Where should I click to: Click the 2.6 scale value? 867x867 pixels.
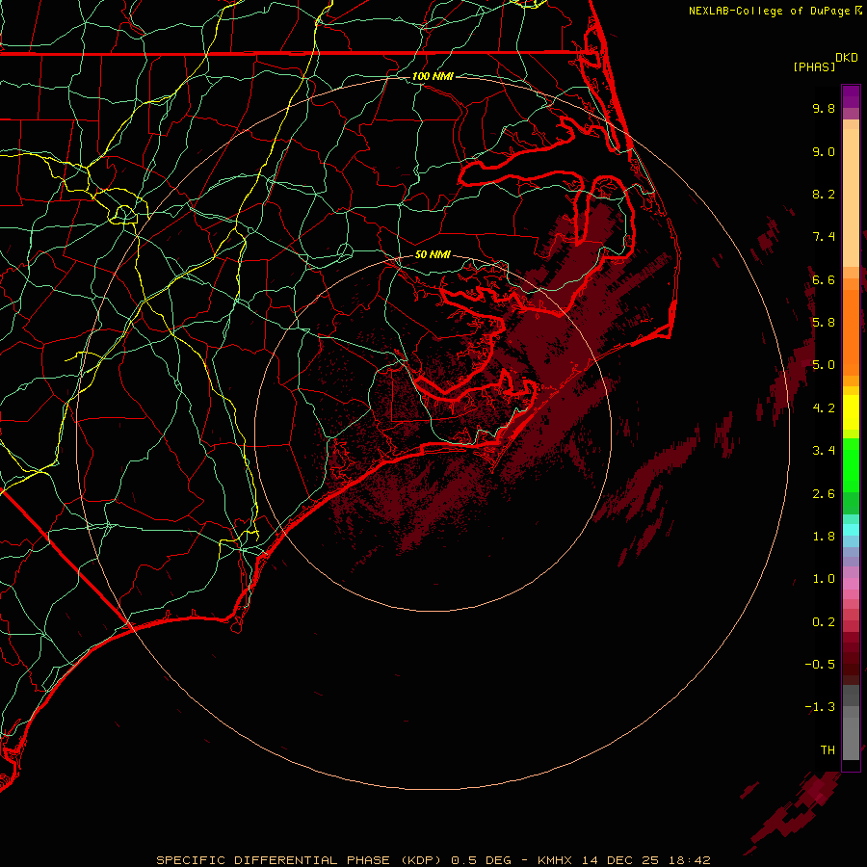click(824, 494)
